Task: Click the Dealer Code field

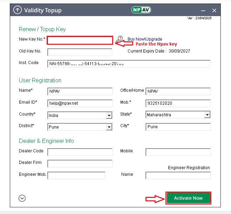Action: coord(80,152)
